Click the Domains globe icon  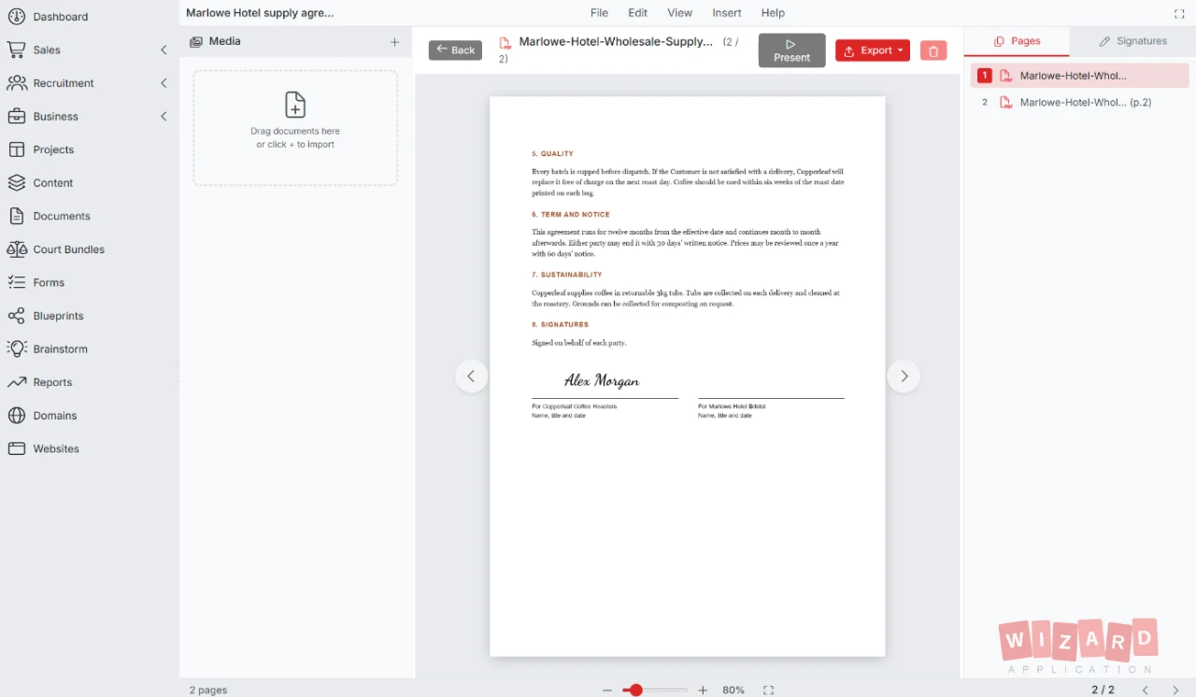pos(16,416)
